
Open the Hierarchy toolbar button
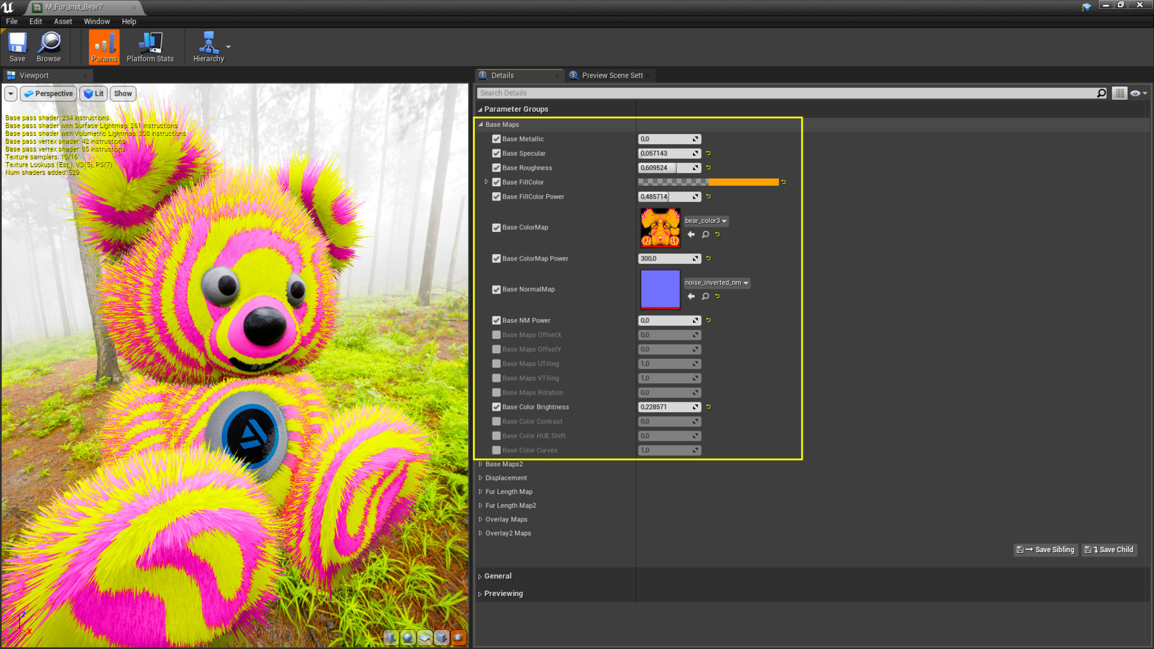click(208, 47)
